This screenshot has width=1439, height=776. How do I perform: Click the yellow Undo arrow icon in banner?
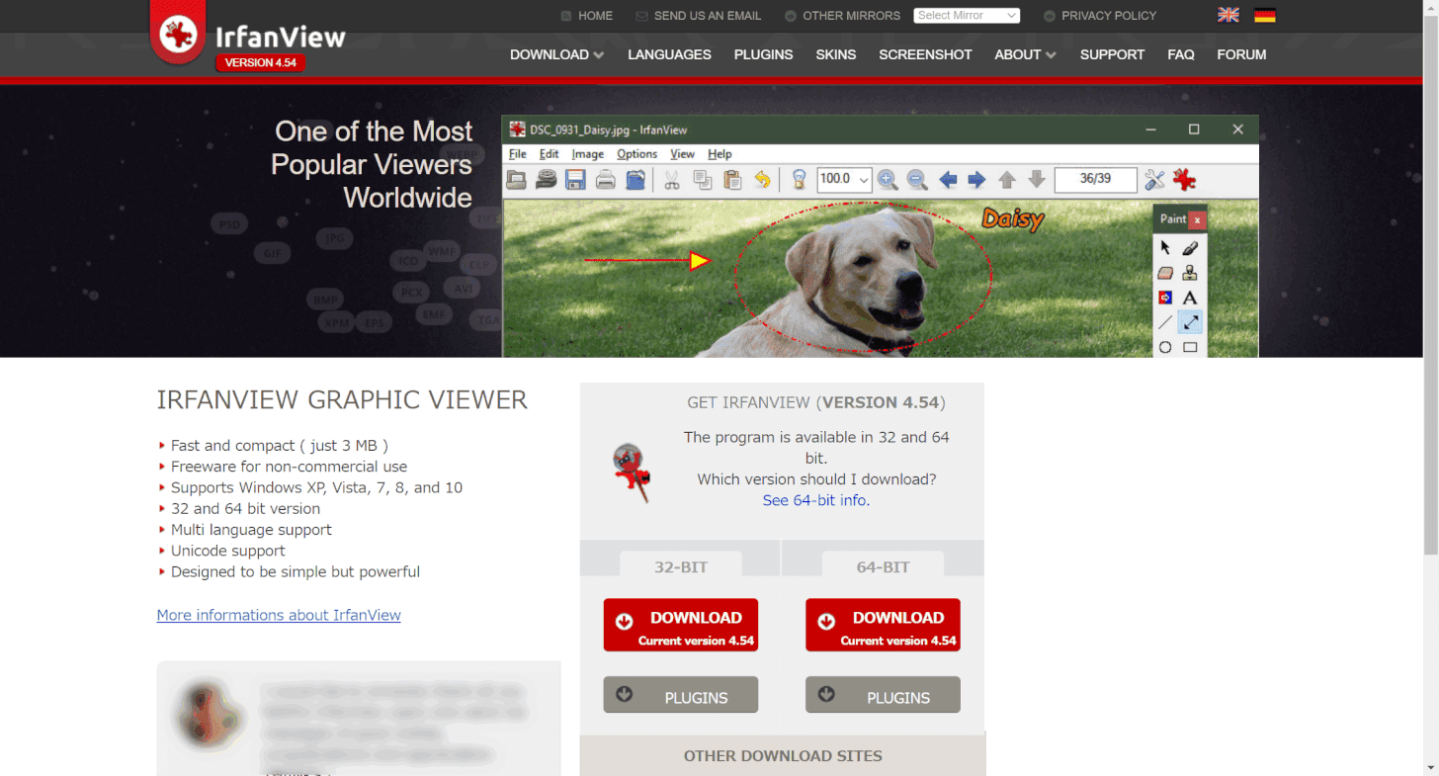click(x=762, y=180)
